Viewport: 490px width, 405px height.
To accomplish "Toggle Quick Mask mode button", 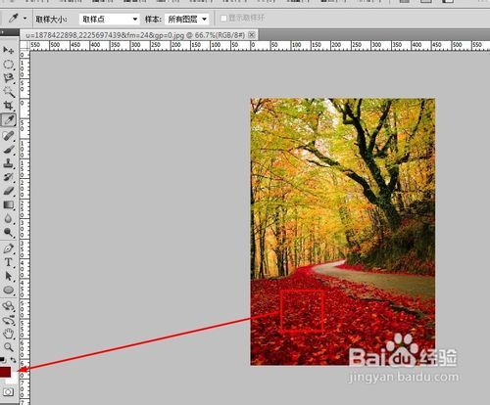I will [9, 391].
